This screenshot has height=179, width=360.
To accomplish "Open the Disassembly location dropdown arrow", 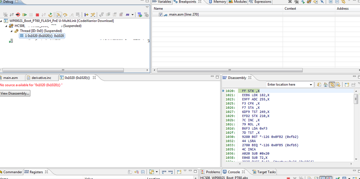I will (x=311, y=85).
